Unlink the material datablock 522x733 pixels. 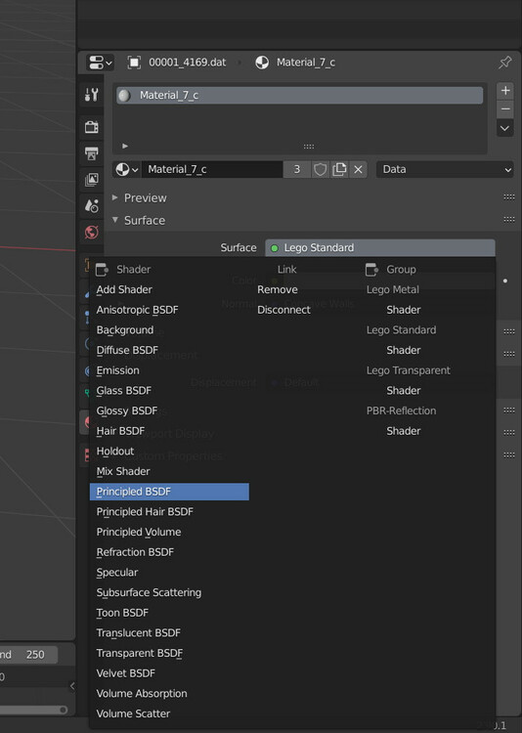(359, 169)
